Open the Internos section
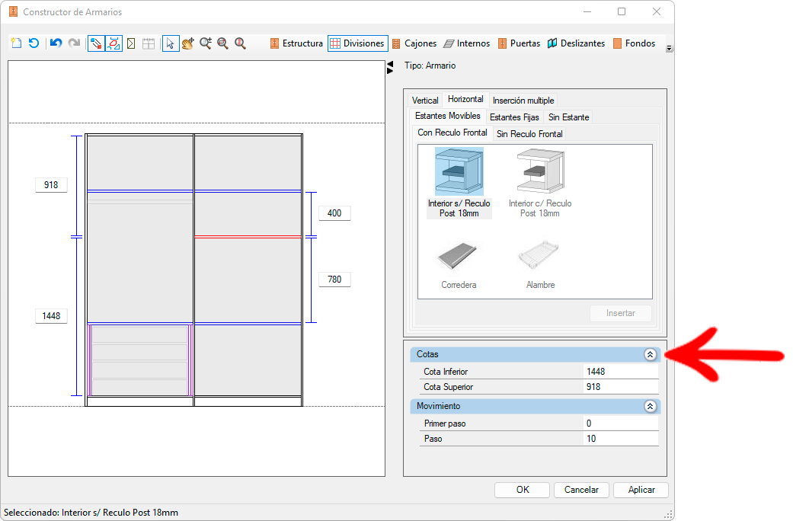The image size is (793, 521). (x=466, y=43)
